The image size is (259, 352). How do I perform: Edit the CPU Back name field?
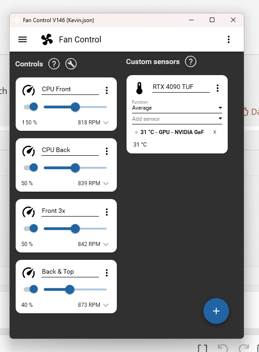[x=70, y=150]
